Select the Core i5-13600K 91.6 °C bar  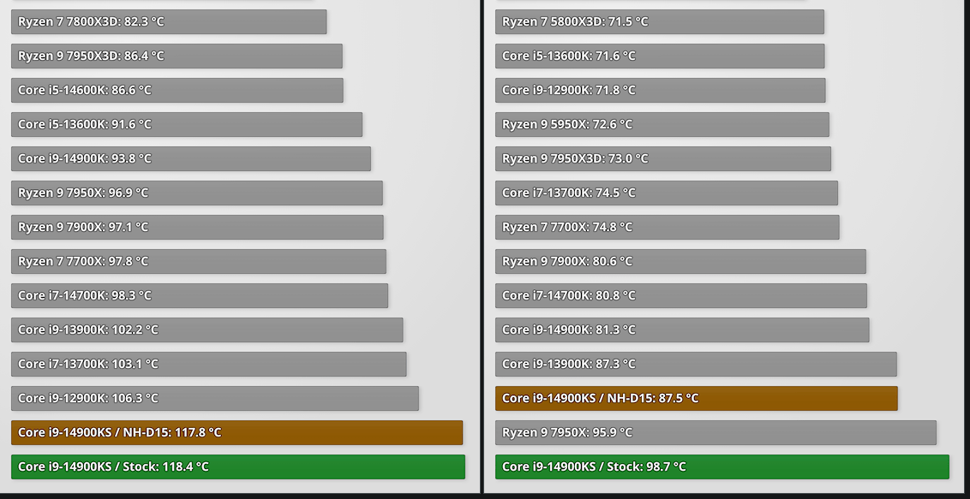pyautogui.click(x=187, y=125)
